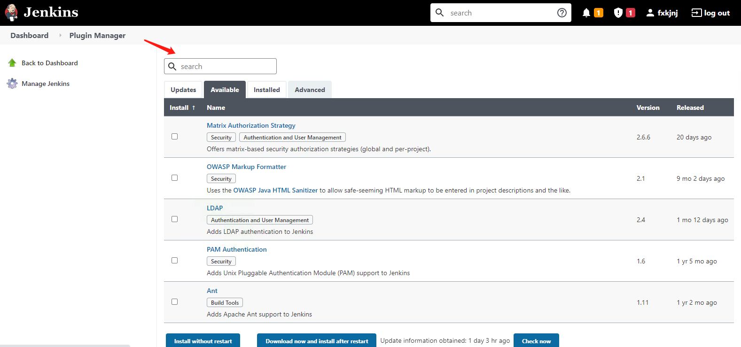Check the OWASP Markup Formatter checkbox
Viewport: 741px width, 347px height.
tap(175, 178)
